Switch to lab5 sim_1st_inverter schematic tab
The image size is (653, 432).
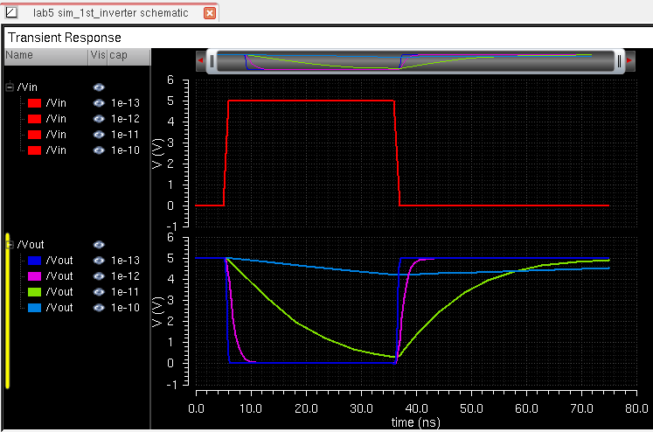point(110,13)
